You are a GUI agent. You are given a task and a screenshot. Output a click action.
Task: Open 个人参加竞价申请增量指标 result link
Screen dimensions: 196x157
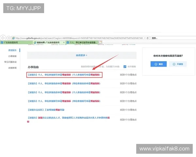tap(64, 92)
